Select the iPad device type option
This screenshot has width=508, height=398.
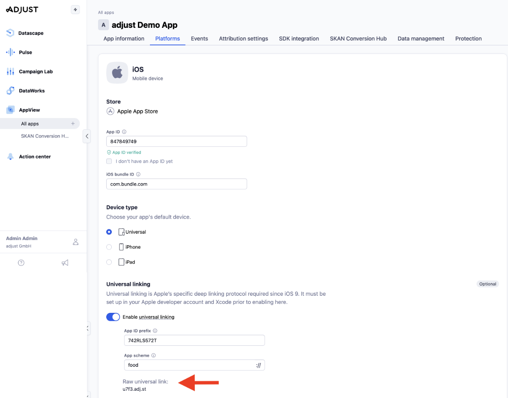tap(109, 262)
